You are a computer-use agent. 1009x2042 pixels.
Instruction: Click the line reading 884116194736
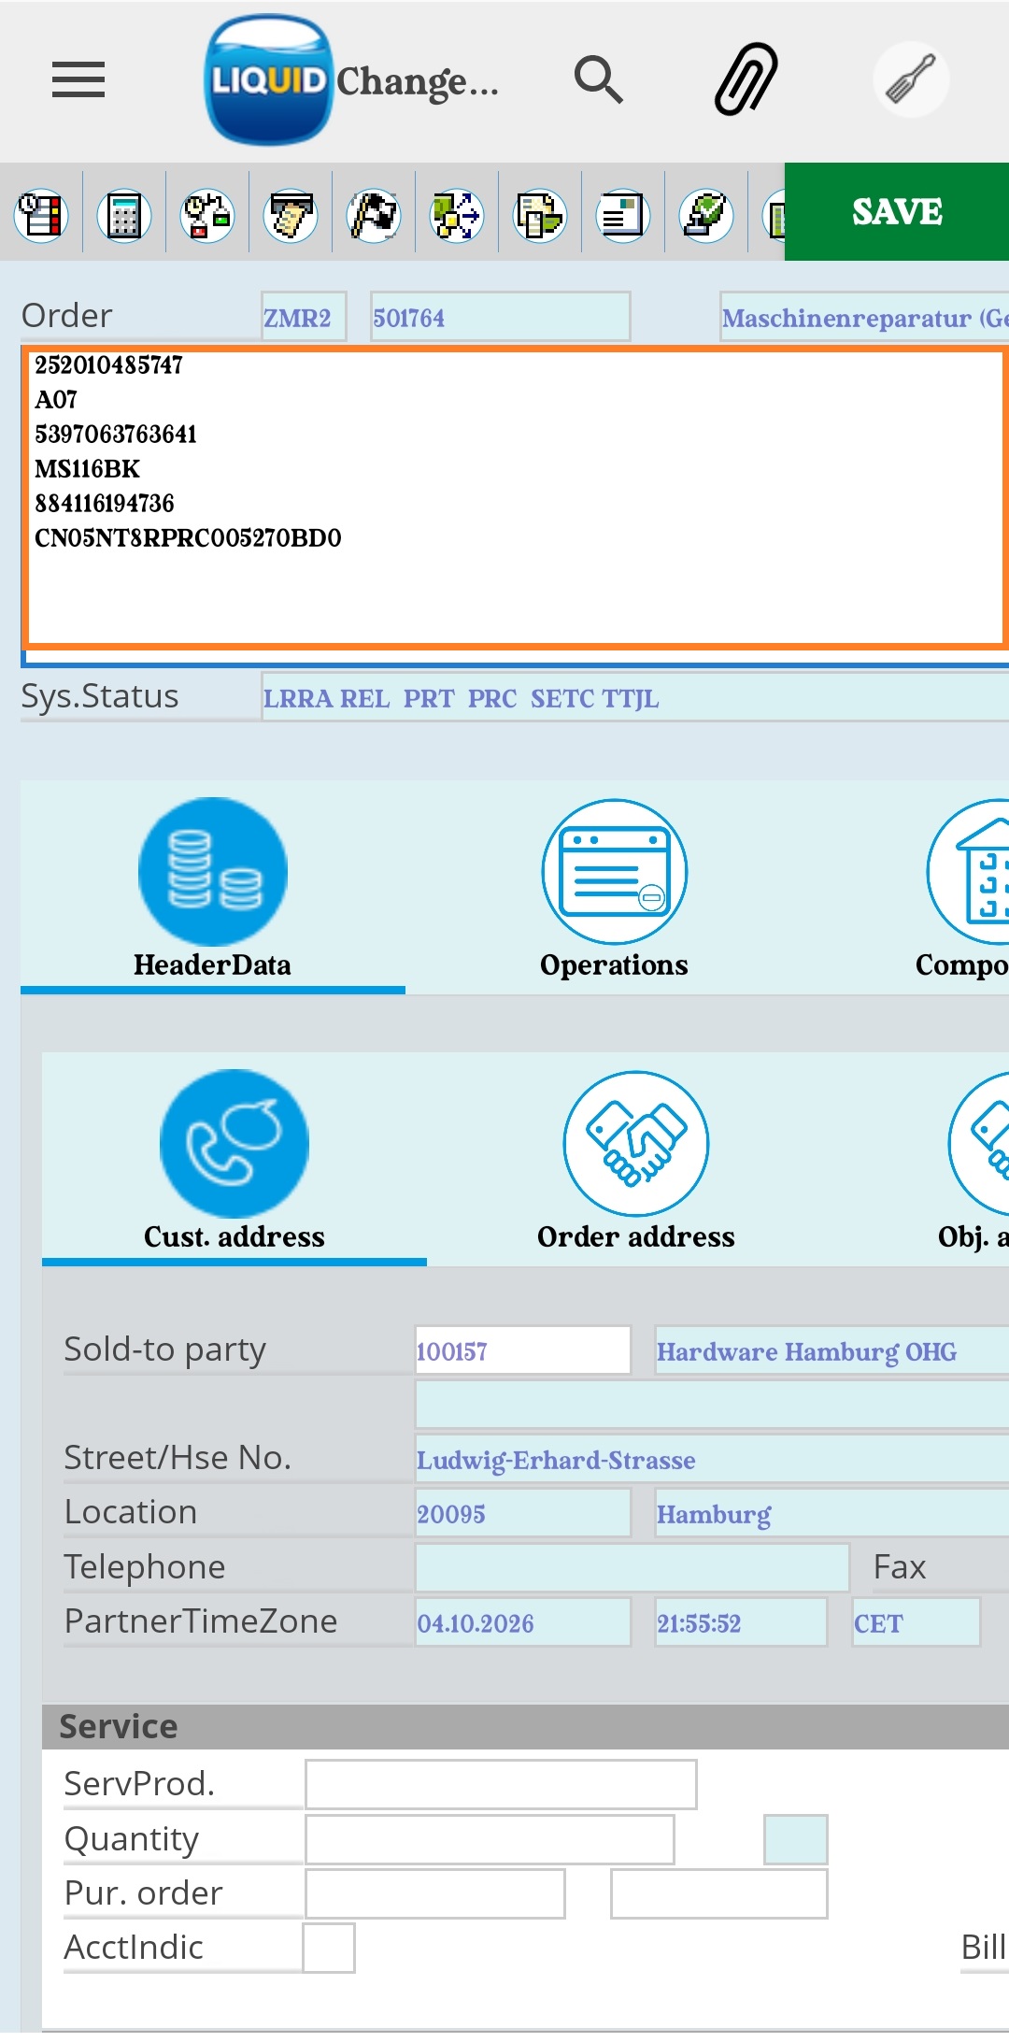pyautogui.click(x=105, y=503)
